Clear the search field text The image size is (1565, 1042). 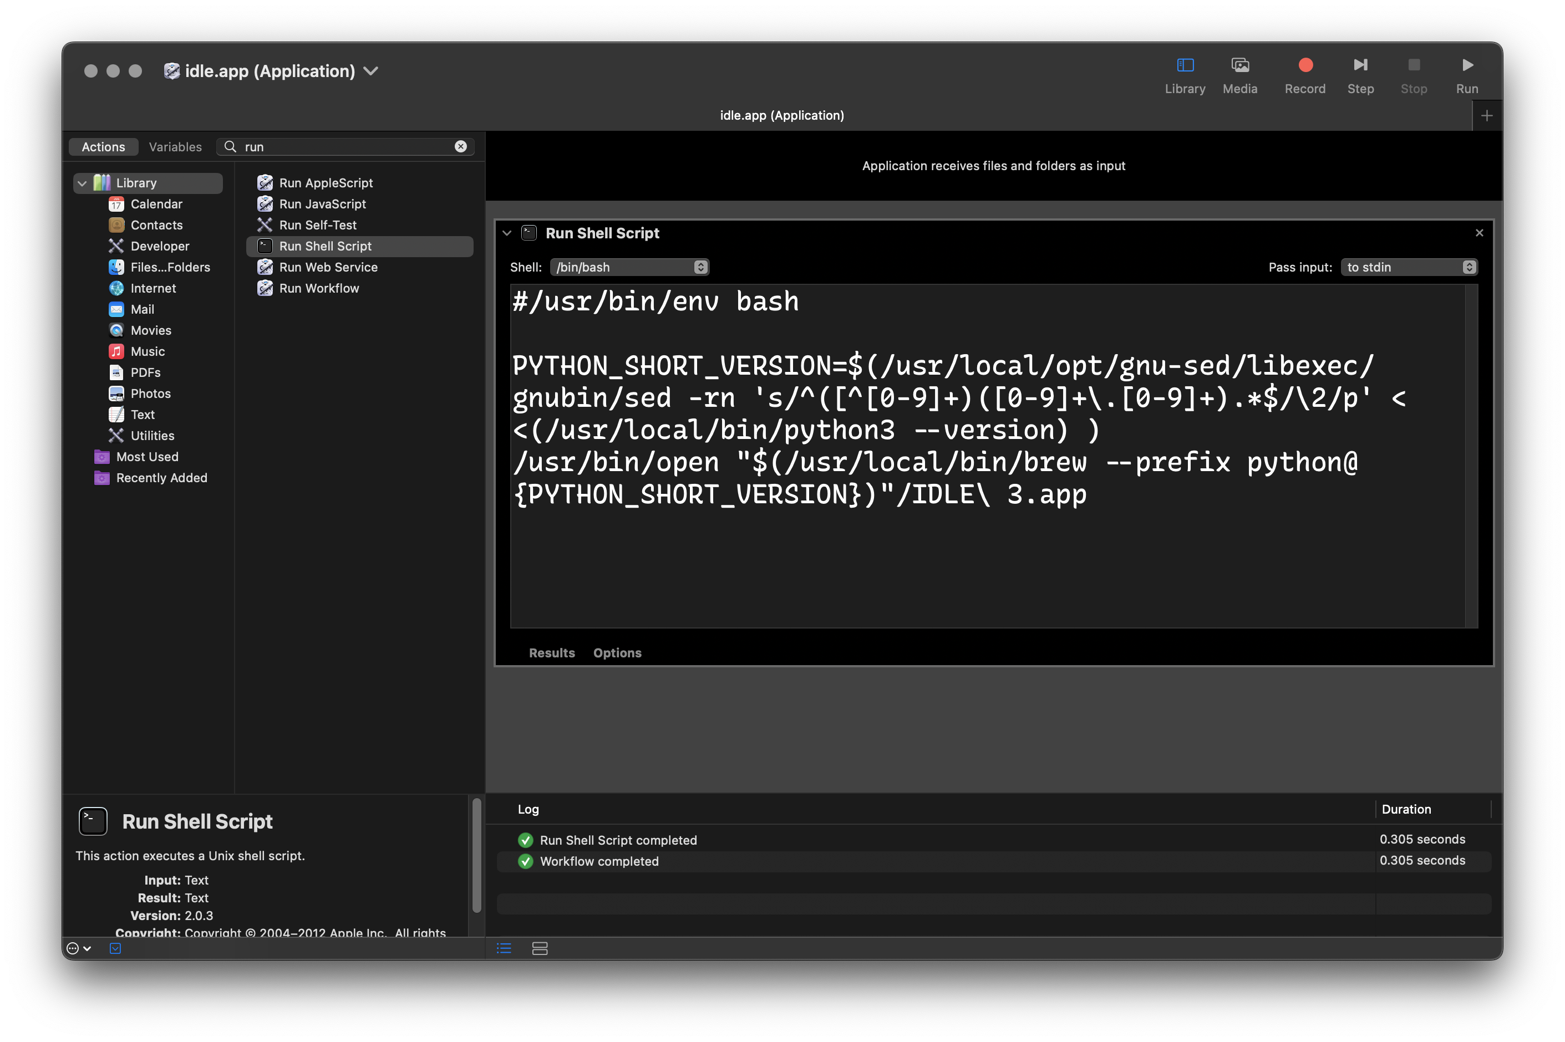(x=460, y=146)
